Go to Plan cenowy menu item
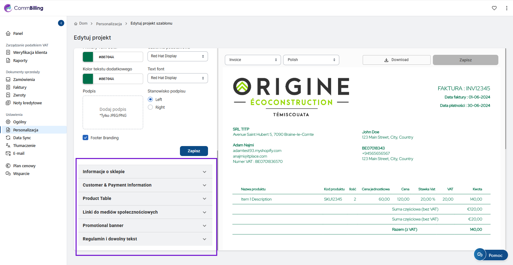This screenshot has height=265, width=513. [24, 166]
